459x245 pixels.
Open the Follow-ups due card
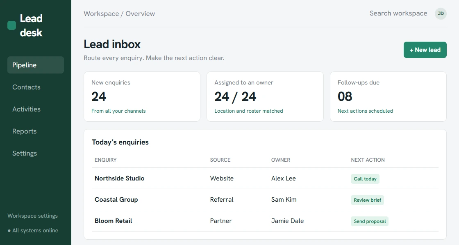pos(388,96)
